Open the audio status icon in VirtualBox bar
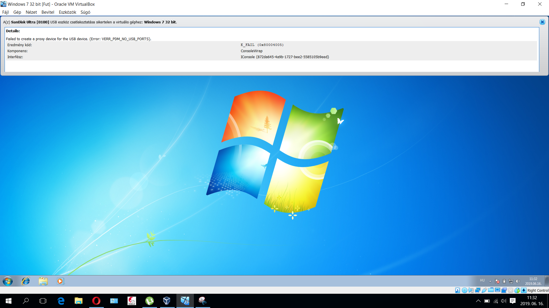Viewport: 549px width, 308px height. [x=471, y=290]
